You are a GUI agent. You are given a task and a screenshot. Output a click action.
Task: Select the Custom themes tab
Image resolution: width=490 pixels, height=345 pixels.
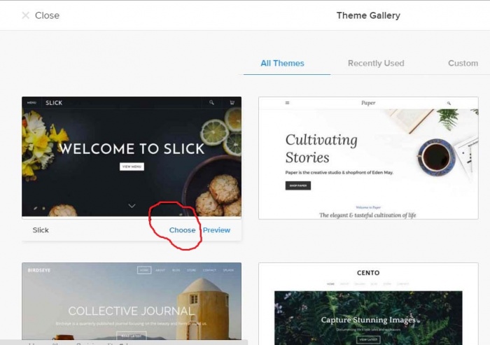(x=463, y=63)
